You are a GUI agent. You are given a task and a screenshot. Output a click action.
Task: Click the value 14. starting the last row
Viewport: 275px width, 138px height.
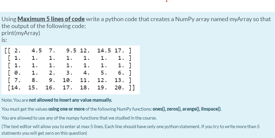tap(16, 87)
